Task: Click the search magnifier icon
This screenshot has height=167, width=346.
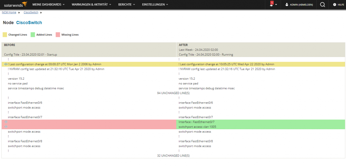Action: point(322,5)
